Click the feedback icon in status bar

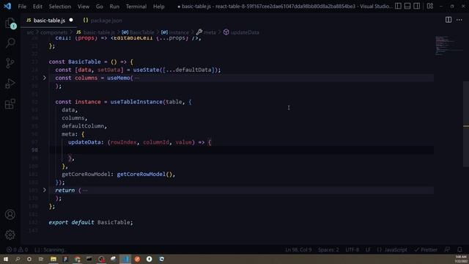click(447, 249)
